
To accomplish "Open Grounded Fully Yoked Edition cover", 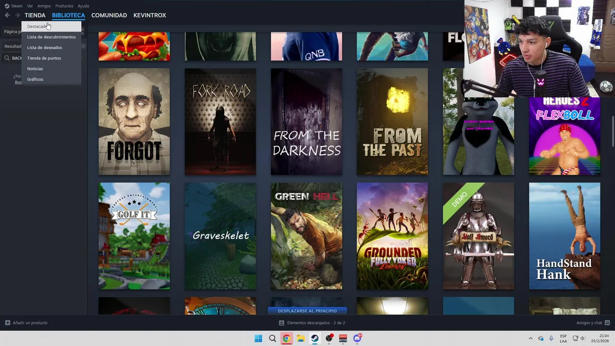I will (x=392, y=236).
